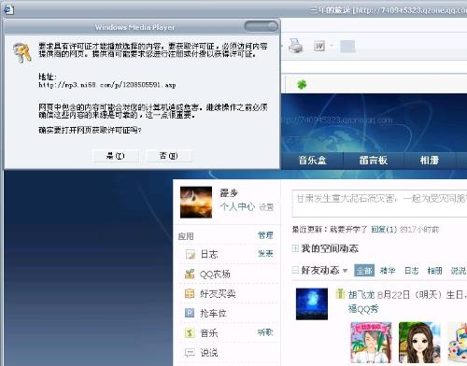Click the Word edit icon in the browser toolbar
Screen dimensions: 467x366
pos(319,47)
